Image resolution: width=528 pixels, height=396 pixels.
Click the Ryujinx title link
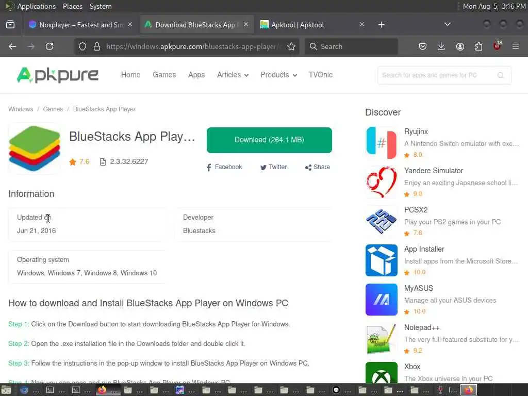point(416,131)
